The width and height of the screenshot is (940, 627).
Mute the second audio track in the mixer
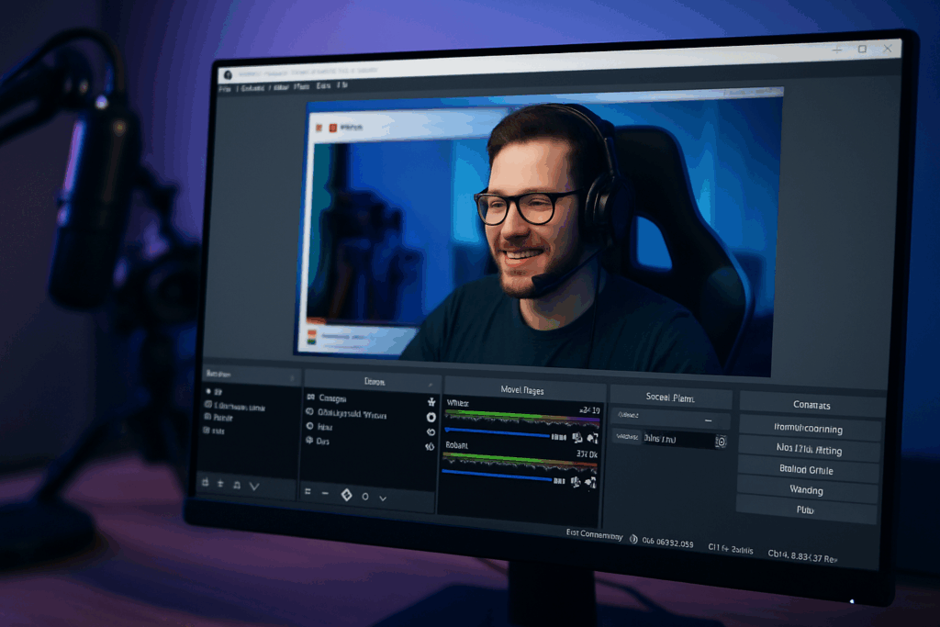pyautogui.click(x=576, y=480)
